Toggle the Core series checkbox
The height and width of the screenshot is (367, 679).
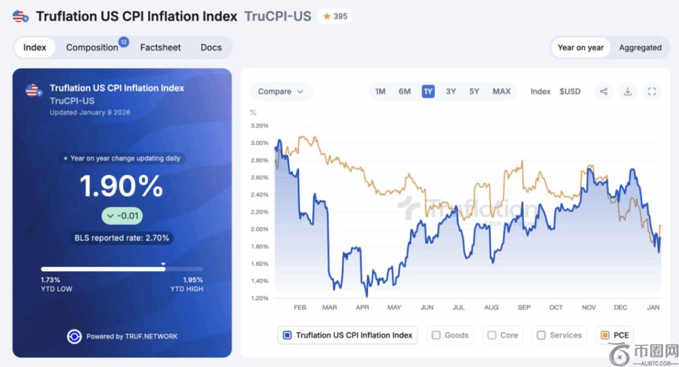pos(491,335)
